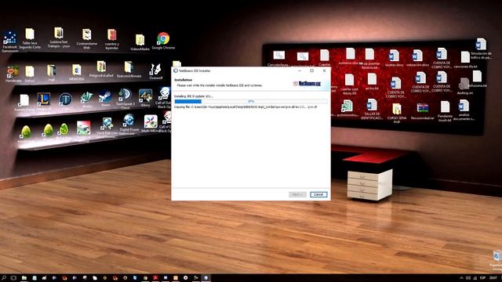Launch the Digital Power Station shortcut
502x282 pixels.
(x=129, y=125)
